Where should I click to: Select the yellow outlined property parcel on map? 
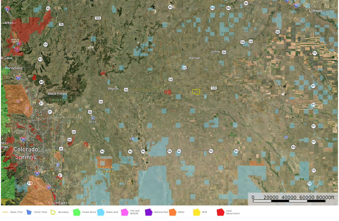[x=196, y=92]
